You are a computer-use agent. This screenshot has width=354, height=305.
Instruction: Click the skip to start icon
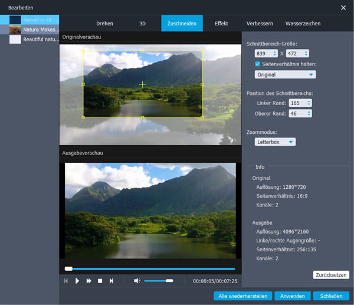66,281
